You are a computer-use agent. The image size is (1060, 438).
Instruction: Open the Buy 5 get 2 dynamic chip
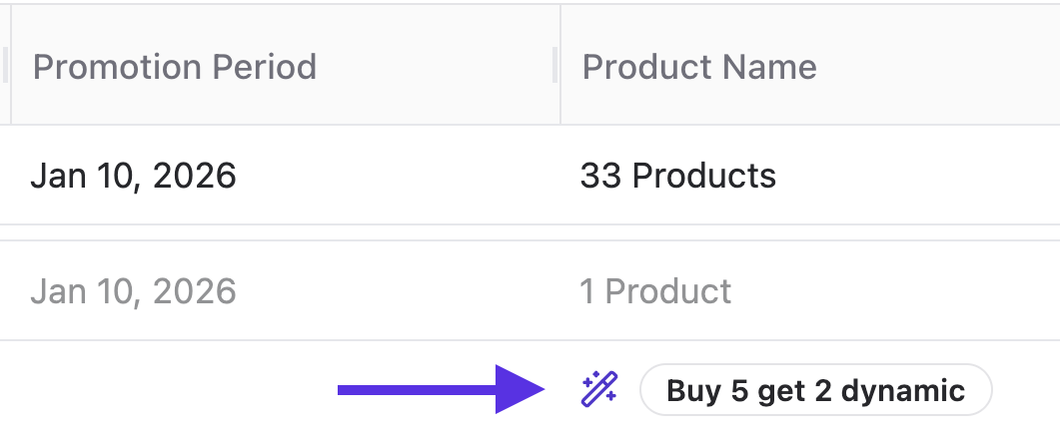[815, 390]
